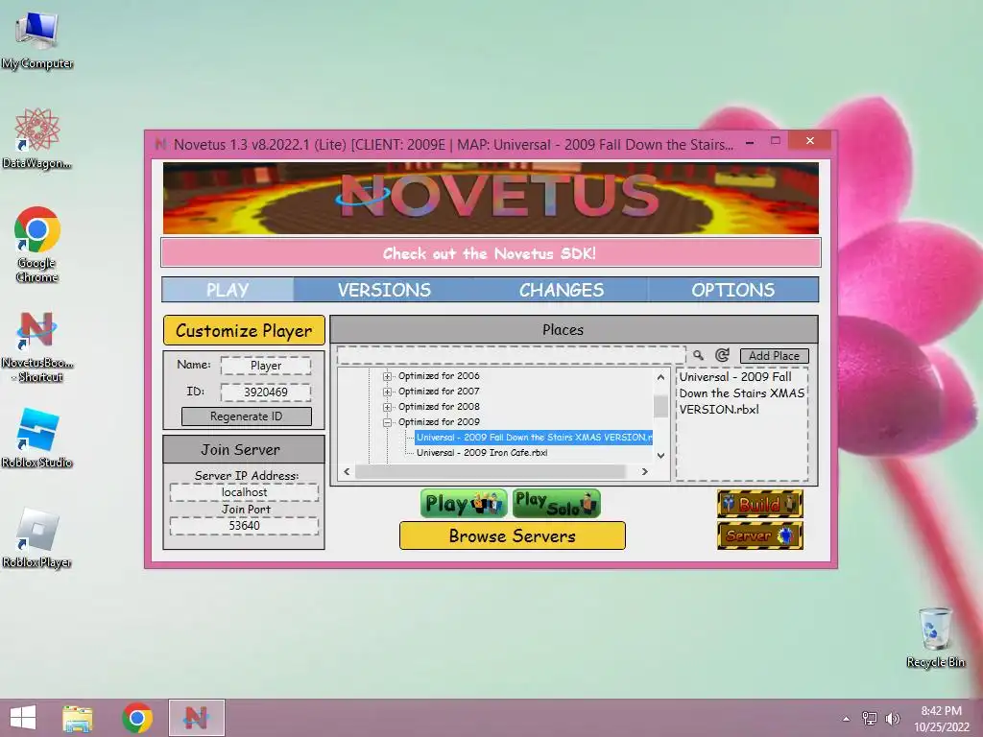Image resolution: width=983 pixels, height=737 pixels.
Task: Refresh the places list with the reload icon
Action: pos(722,355)
